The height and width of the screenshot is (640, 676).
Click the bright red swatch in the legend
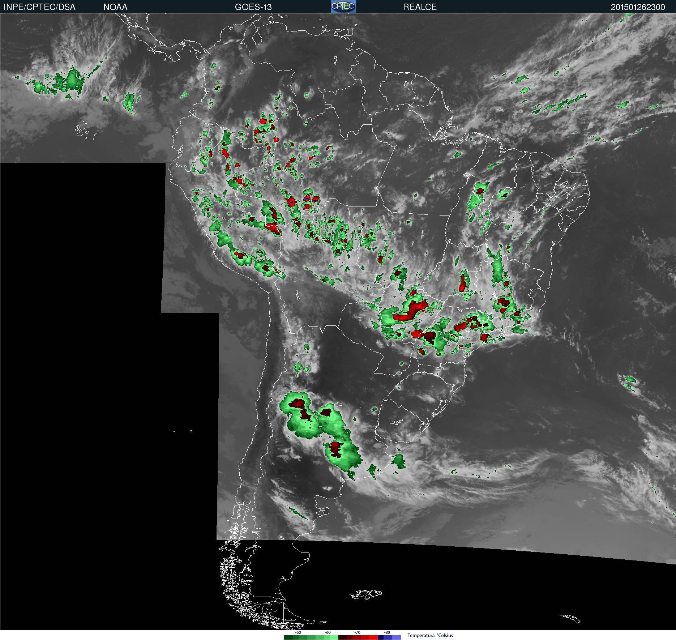(x=374, y=637)
